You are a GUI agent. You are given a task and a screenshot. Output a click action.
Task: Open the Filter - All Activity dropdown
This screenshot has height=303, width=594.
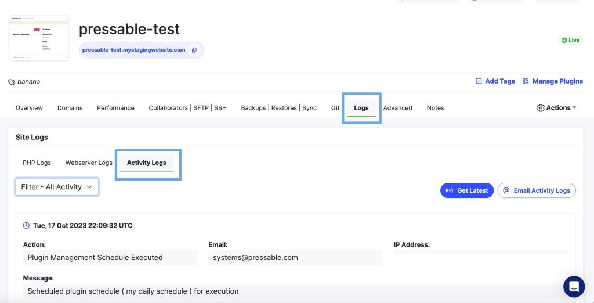pyautogui.click(x=57, y=187)
